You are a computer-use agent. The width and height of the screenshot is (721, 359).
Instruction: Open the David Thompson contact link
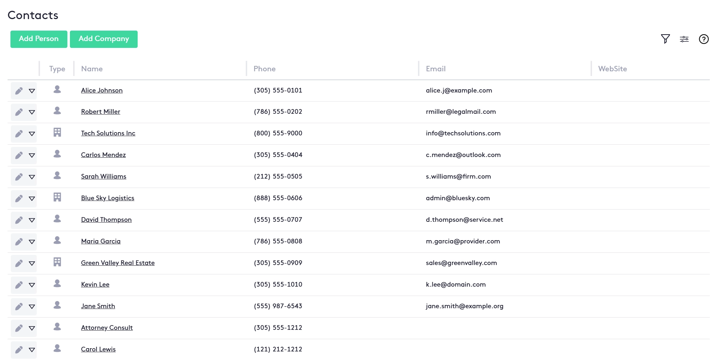click(106, 220)
